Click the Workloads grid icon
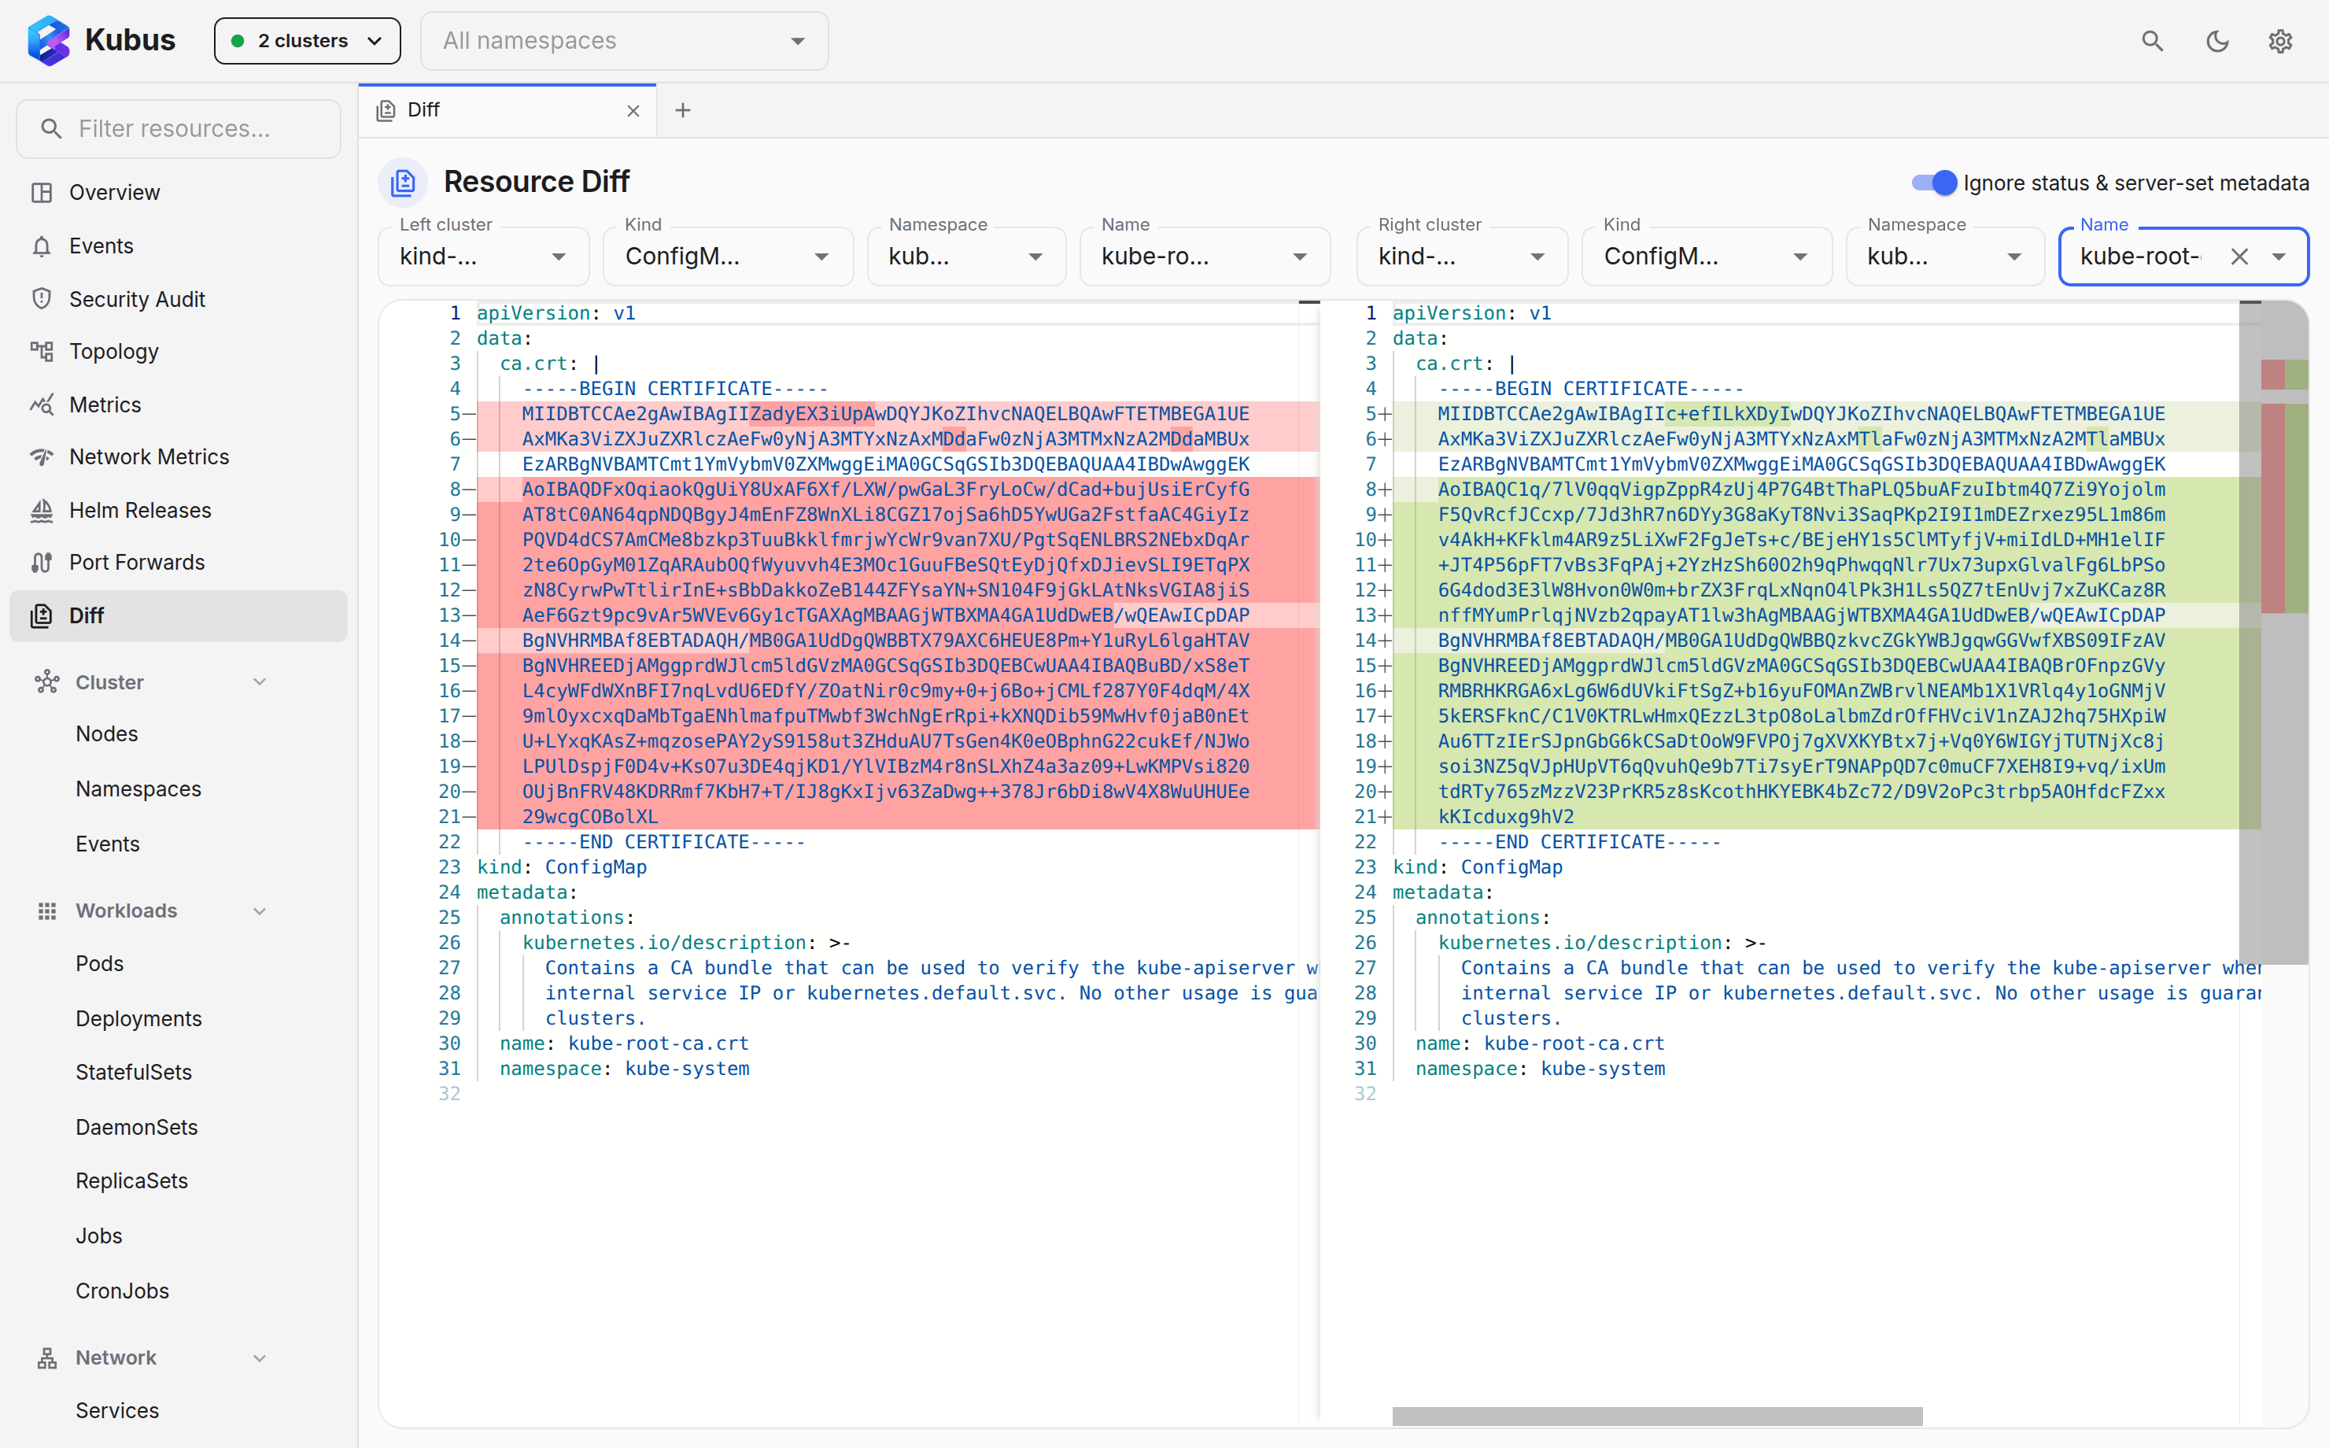 [47, 911]
